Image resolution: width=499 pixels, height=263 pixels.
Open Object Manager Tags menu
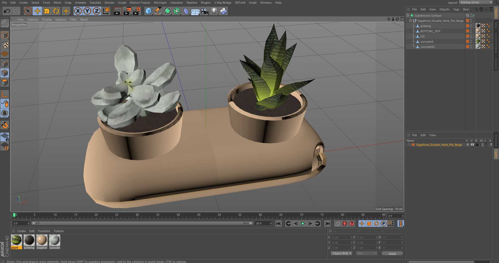(x=456, y=9)
